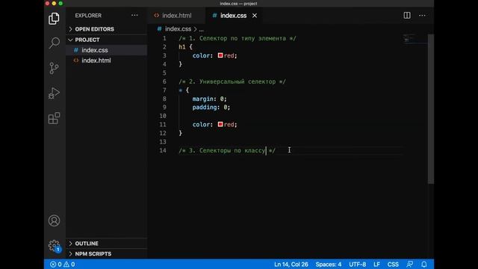Expand the NPM Scripts section
Viewport: 478px width, 269px height.
coord(106,254)
